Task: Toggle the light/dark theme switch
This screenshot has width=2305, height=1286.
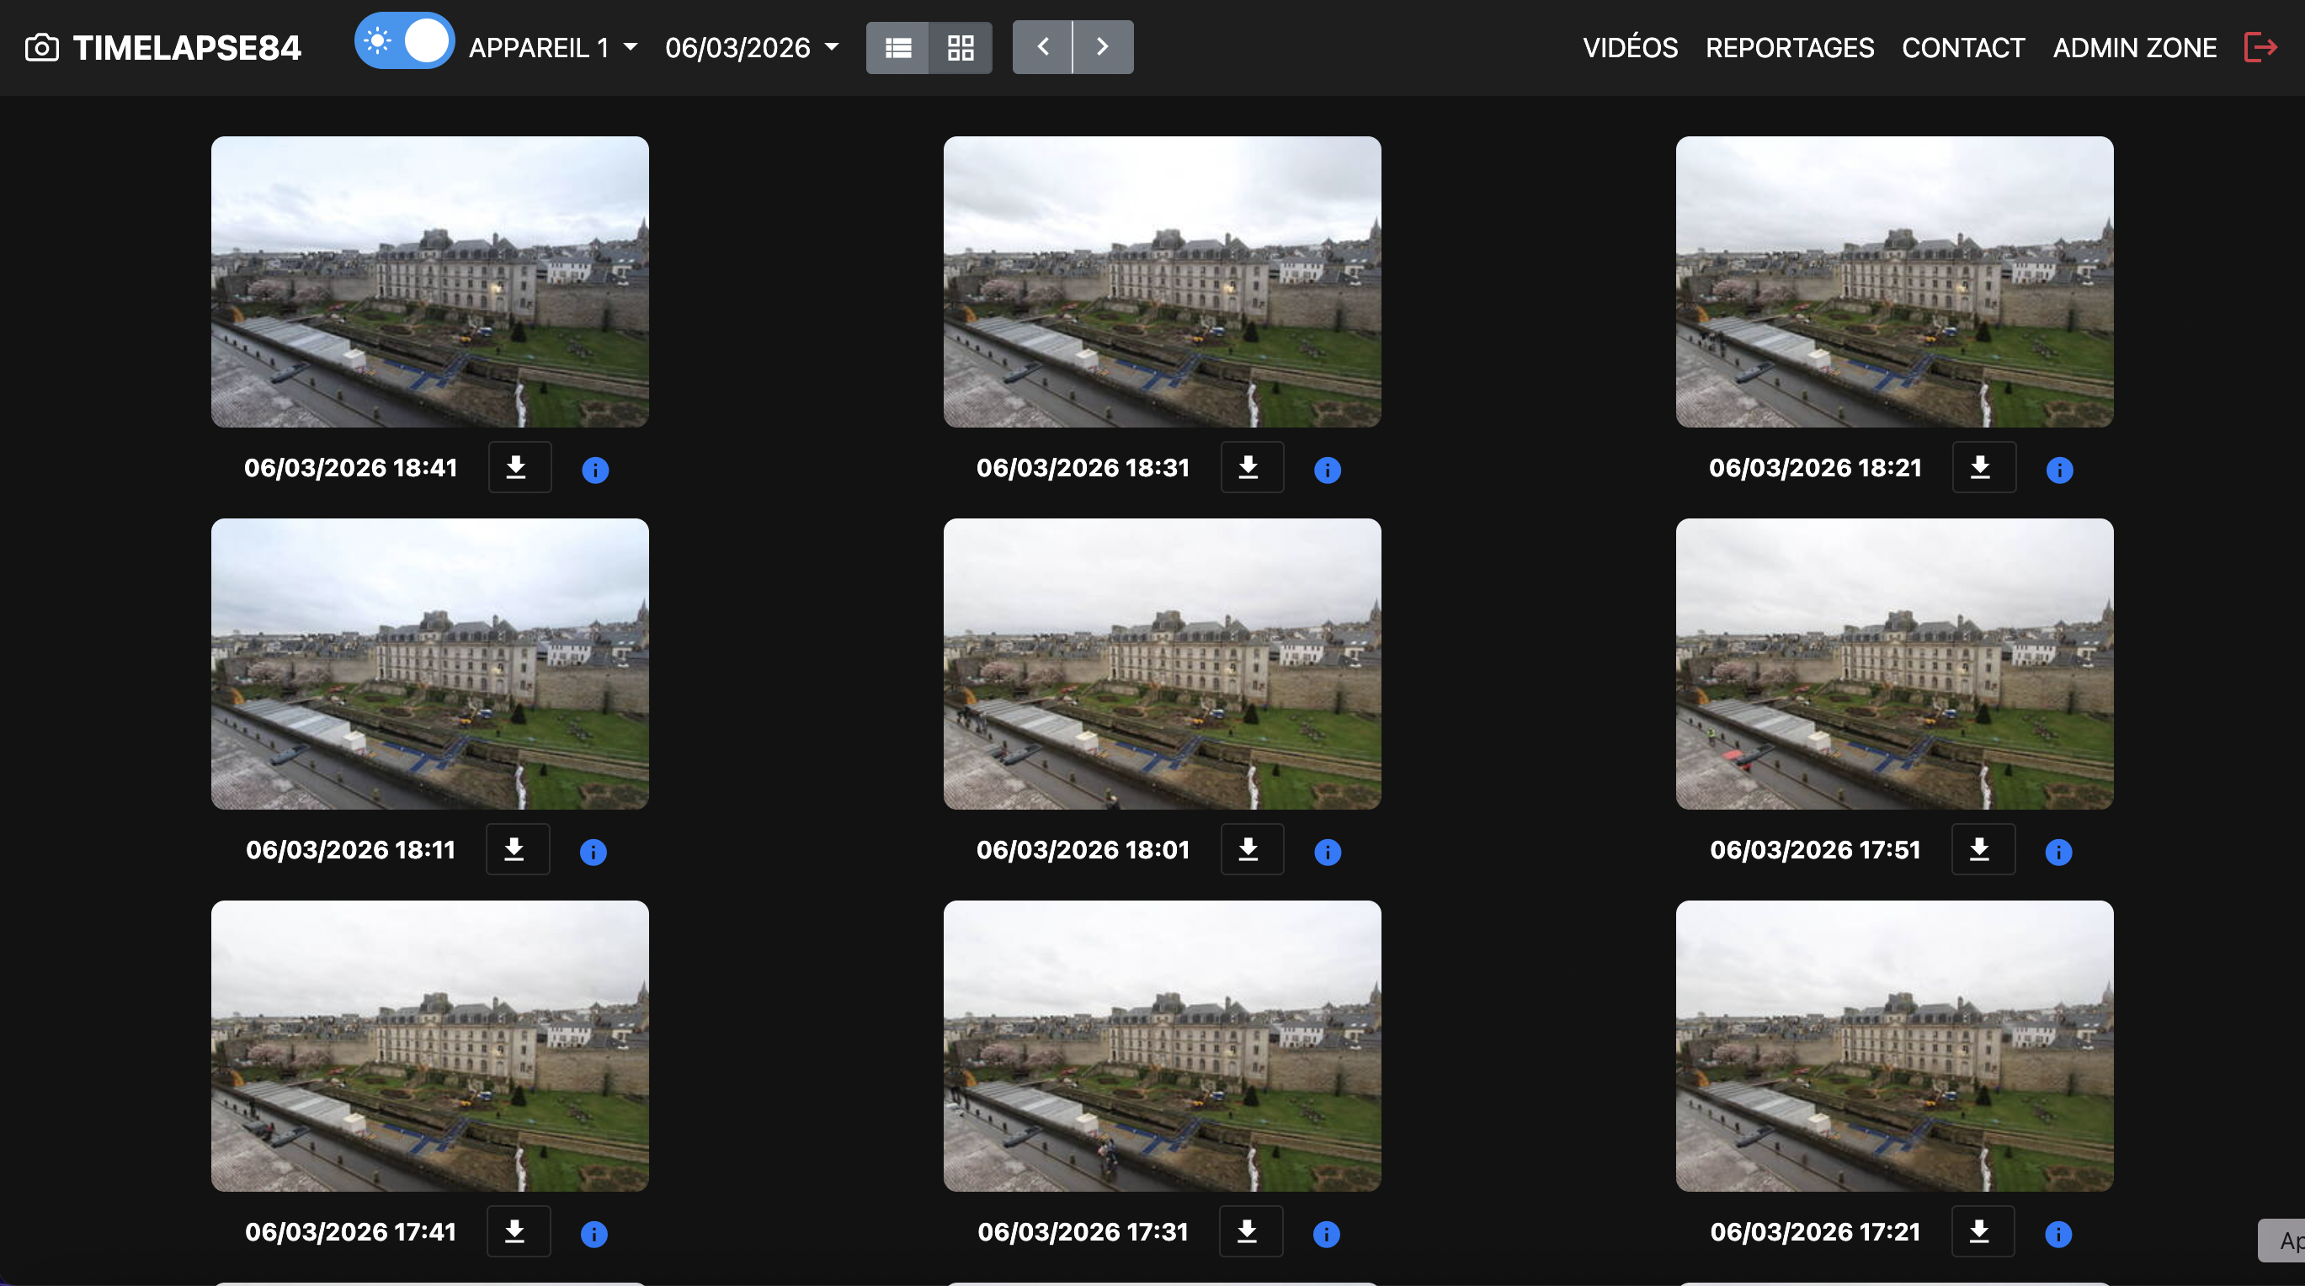Action: (404, 41)
